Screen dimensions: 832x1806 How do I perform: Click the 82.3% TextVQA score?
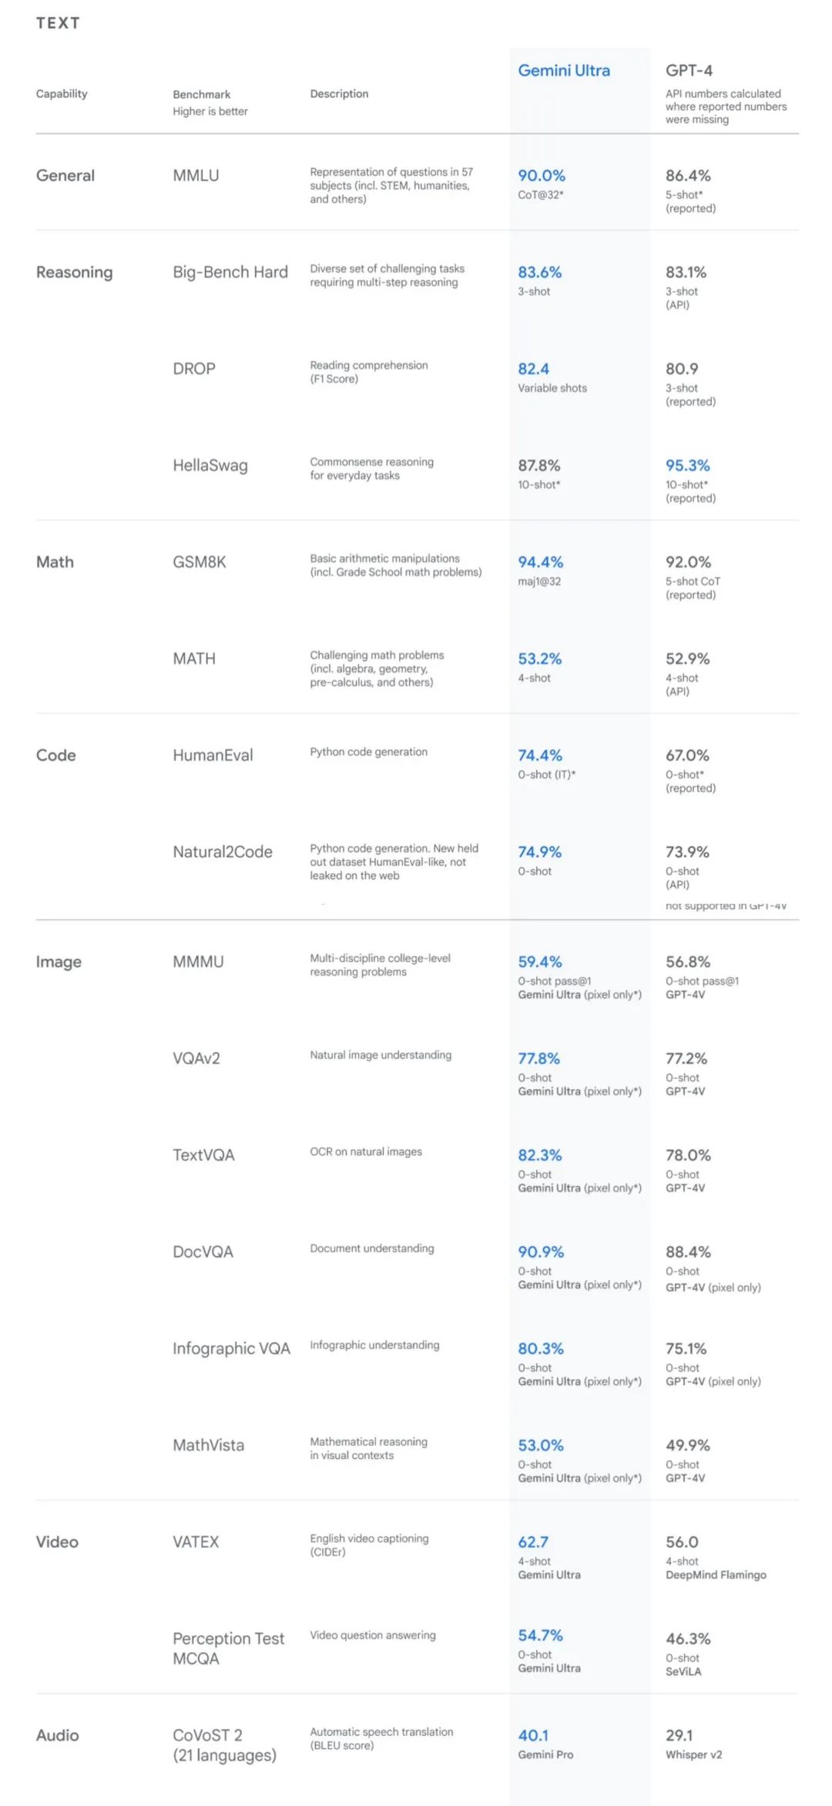click(x=539, y=1155)
